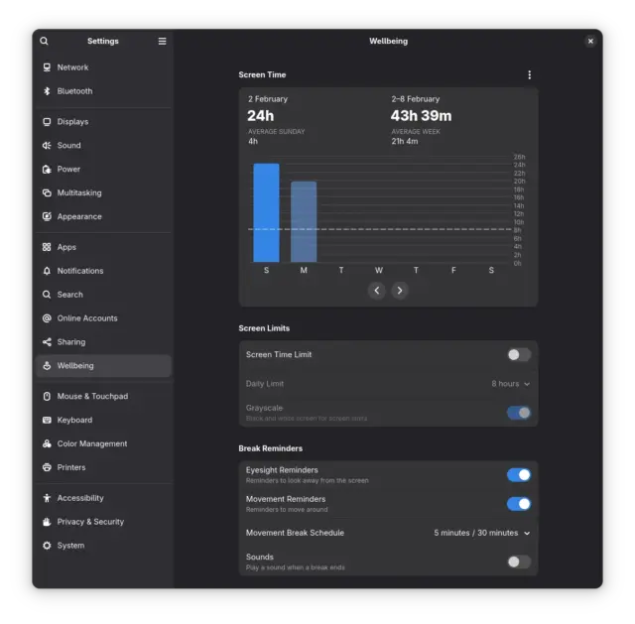Click the Sound speaker icon
The height and width of the screenshot is (624, 635).
tap(47, 146)
